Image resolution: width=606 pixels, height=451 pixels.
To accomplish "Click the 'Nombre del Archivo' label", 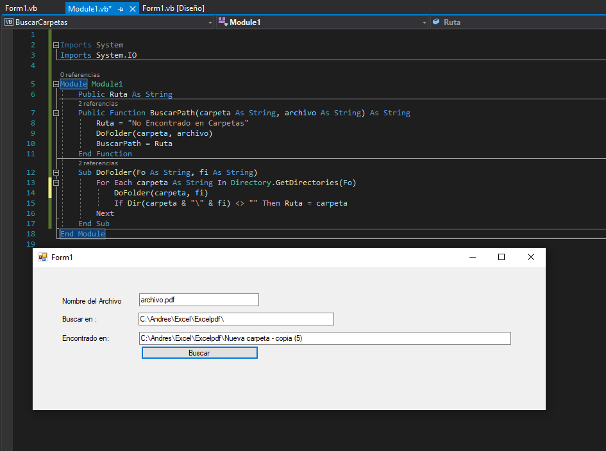I will (92, 301).
